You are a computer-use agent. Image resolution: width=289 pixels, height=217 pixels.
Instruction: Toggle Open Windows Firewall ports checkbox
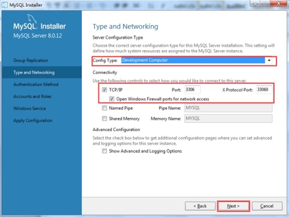(112, 99)
